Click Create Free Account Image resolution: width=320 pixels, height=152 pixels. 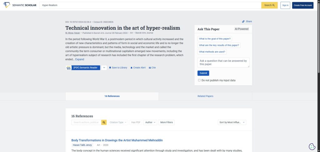point(302,5)
